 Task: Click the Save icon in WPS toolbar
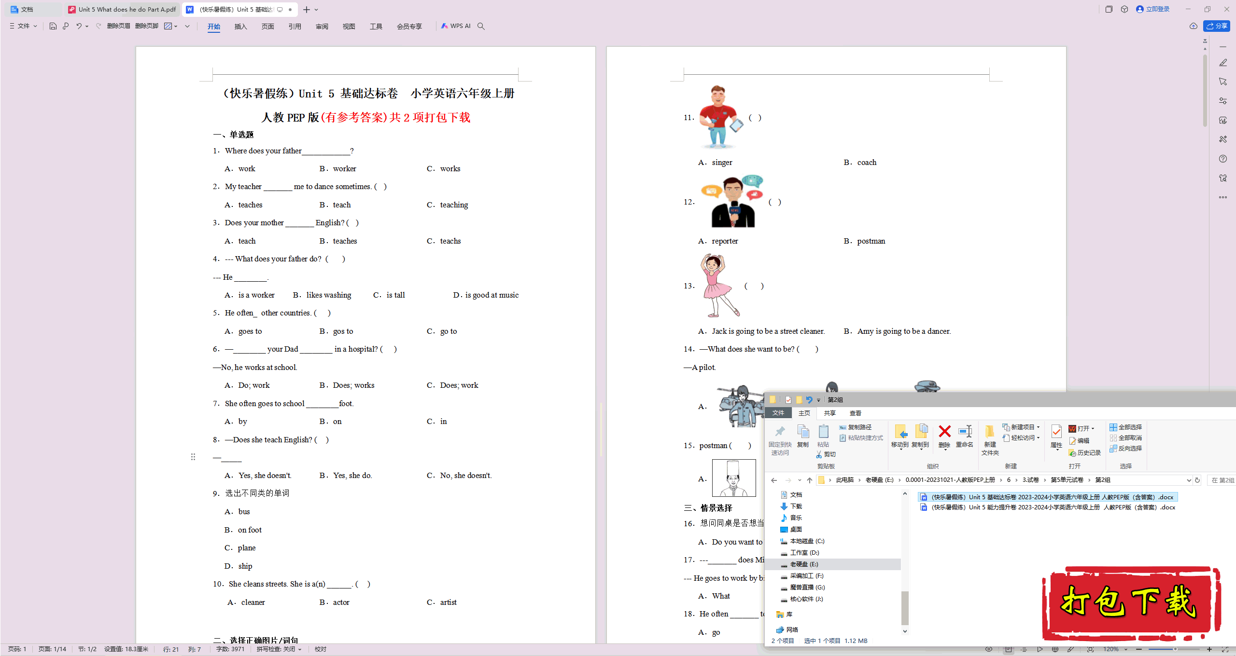53,26
